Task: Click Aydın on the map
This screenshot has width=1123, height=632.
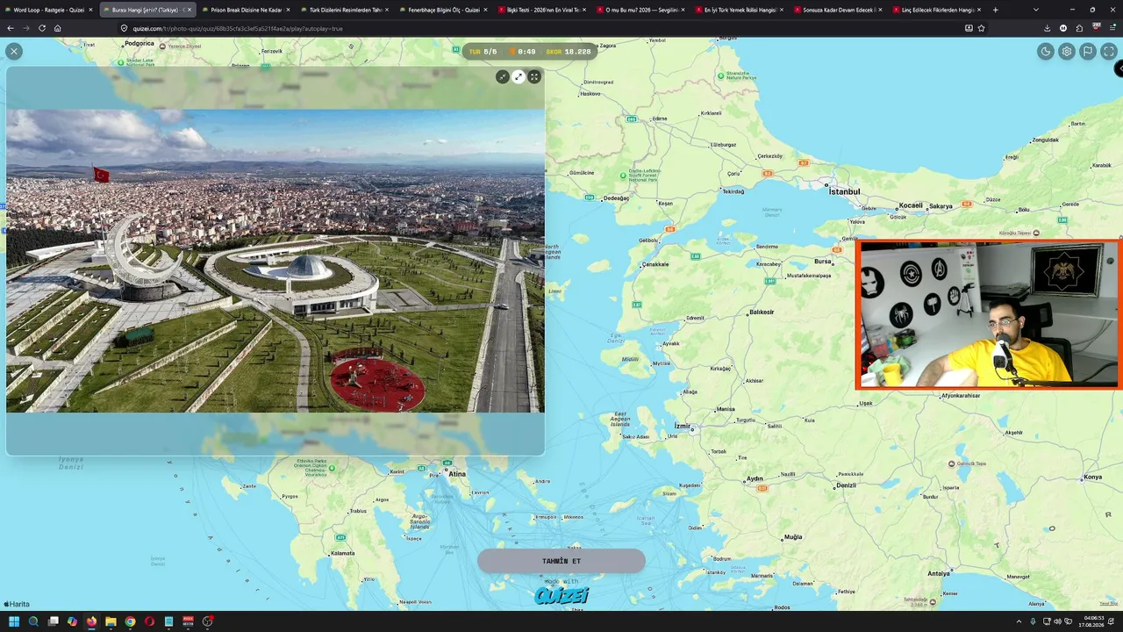Action: [x=755, y=478]
